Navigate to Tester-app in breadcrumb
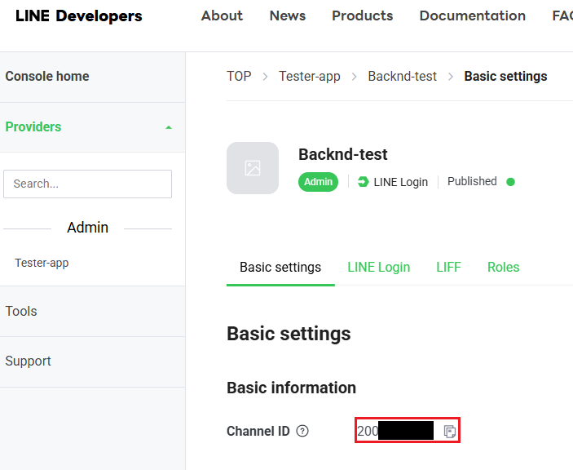Image resolution: width=573 pixels, height=470 pixels. (x=309, y=77)
